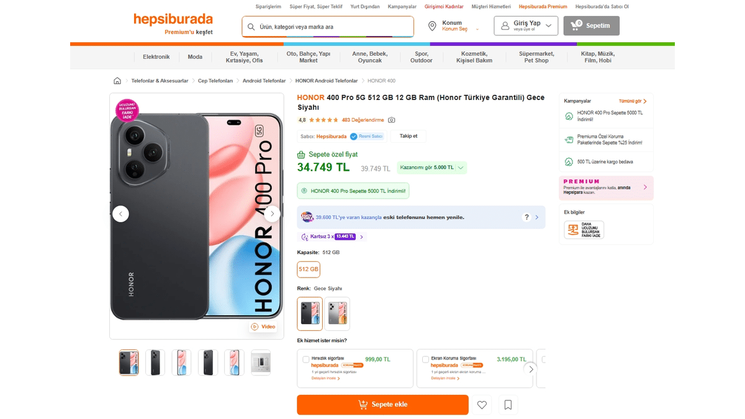The image size is (745, 419).
Task: Click the camera icon next to reviews
Action: (392, 120)
